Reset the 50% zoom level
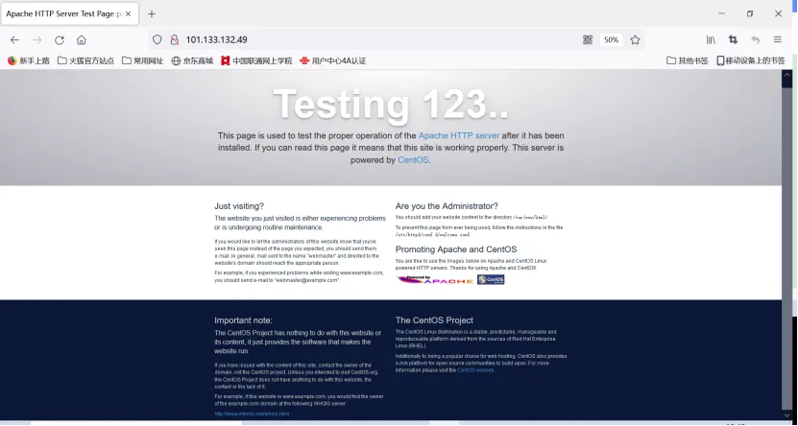The image size is (798, 426). pyautogui.click(x=611, y=39)
